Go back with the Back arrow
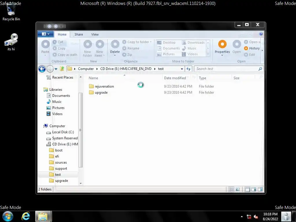 tap(42, 69)
